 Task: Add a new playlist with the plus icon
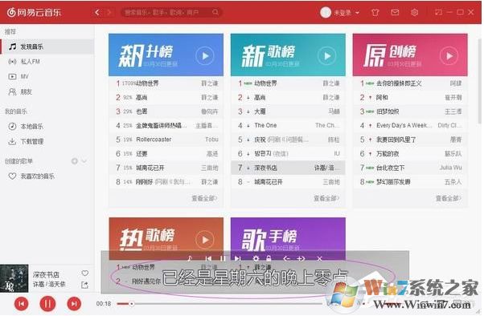pos(75,160)
